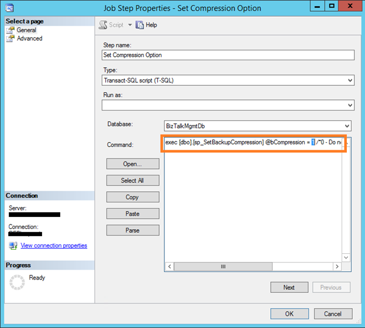Click the window title bar app icon
The width and height of the screenshot is (365, 328).
click(x=9, y=8)
